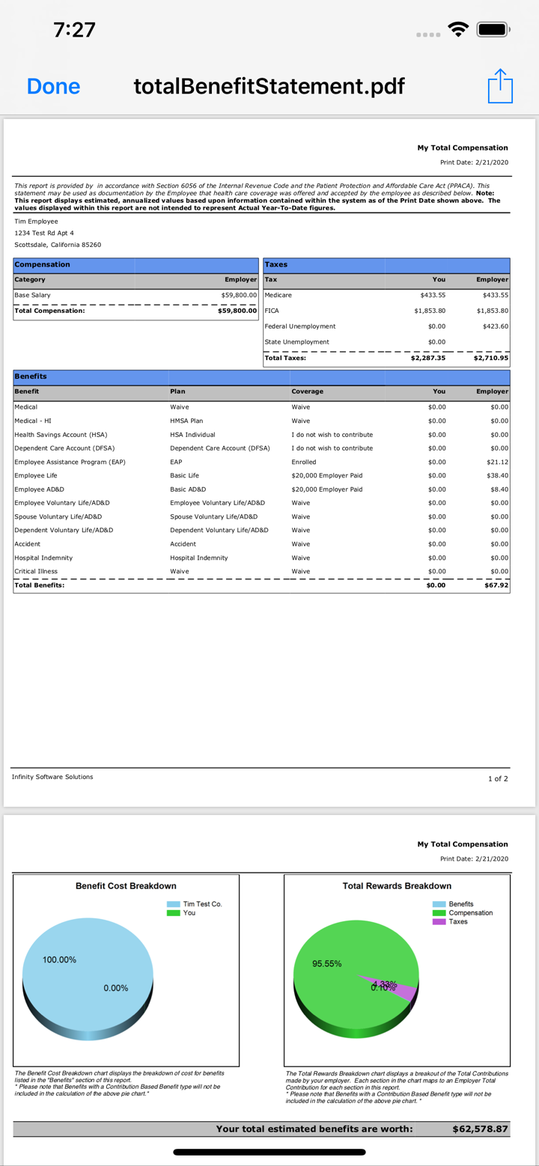Image resolution: width=539 pixels, height=1166 pixels.
Task: Tap the FICA tax row
Action: point(386,311)
